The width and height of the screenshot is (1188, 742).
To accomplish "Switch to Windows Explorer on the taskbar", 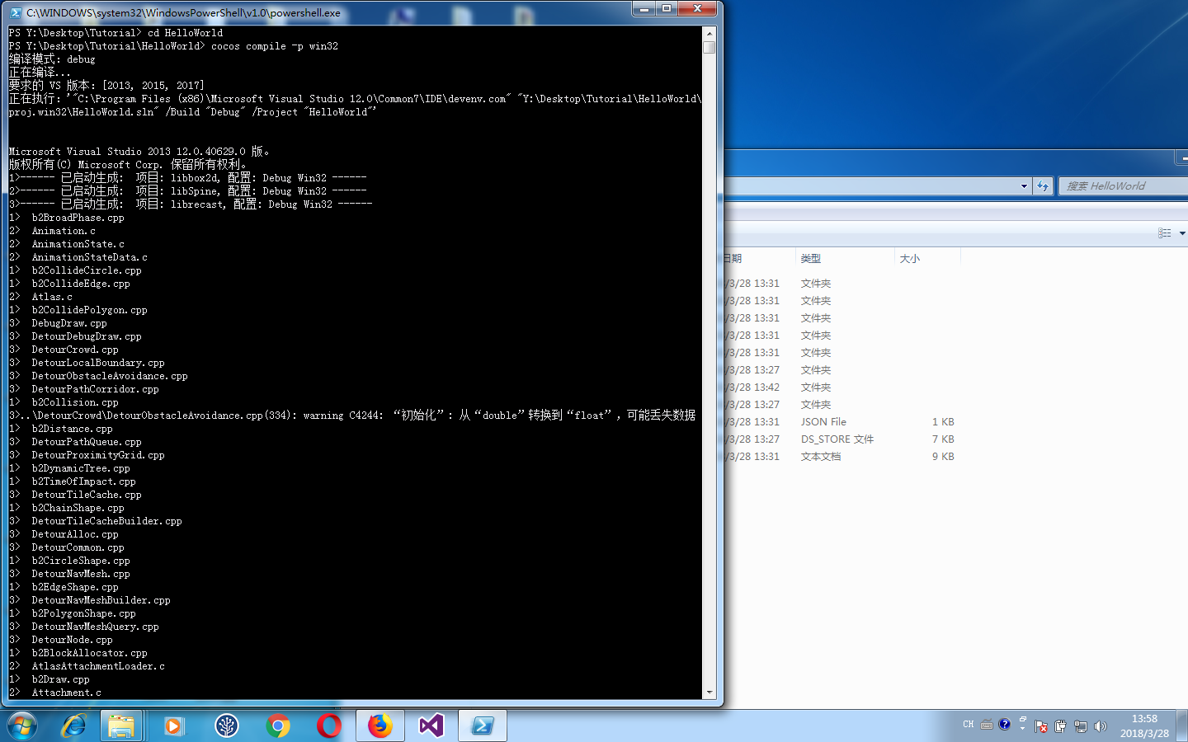I will point(121,726).
